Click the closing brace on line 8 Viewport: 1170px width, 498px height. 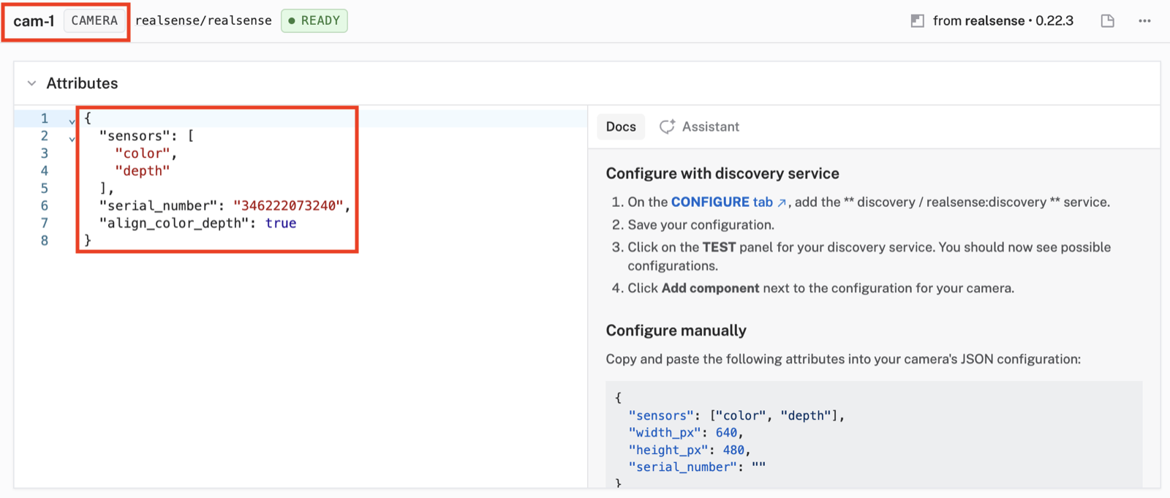click(88, 240)
